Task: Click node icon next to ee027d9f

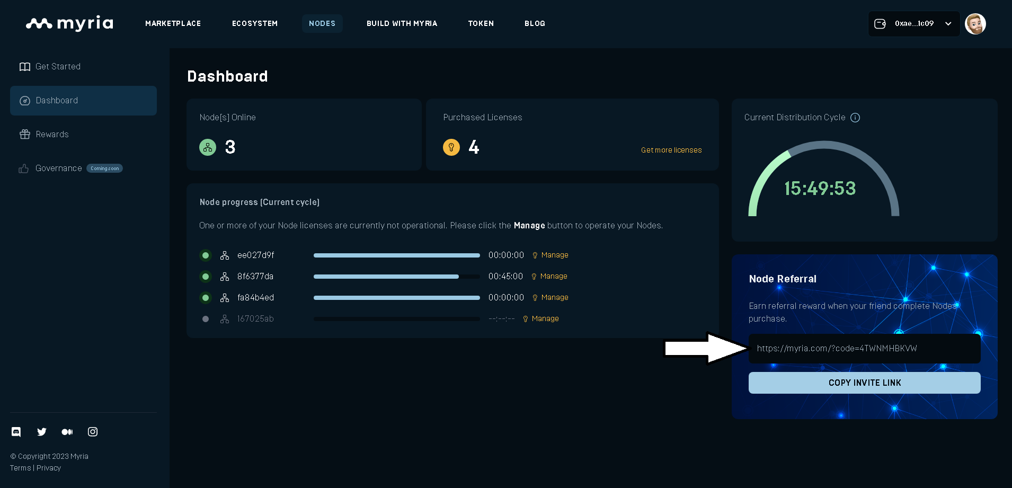Action: [225, 255]
